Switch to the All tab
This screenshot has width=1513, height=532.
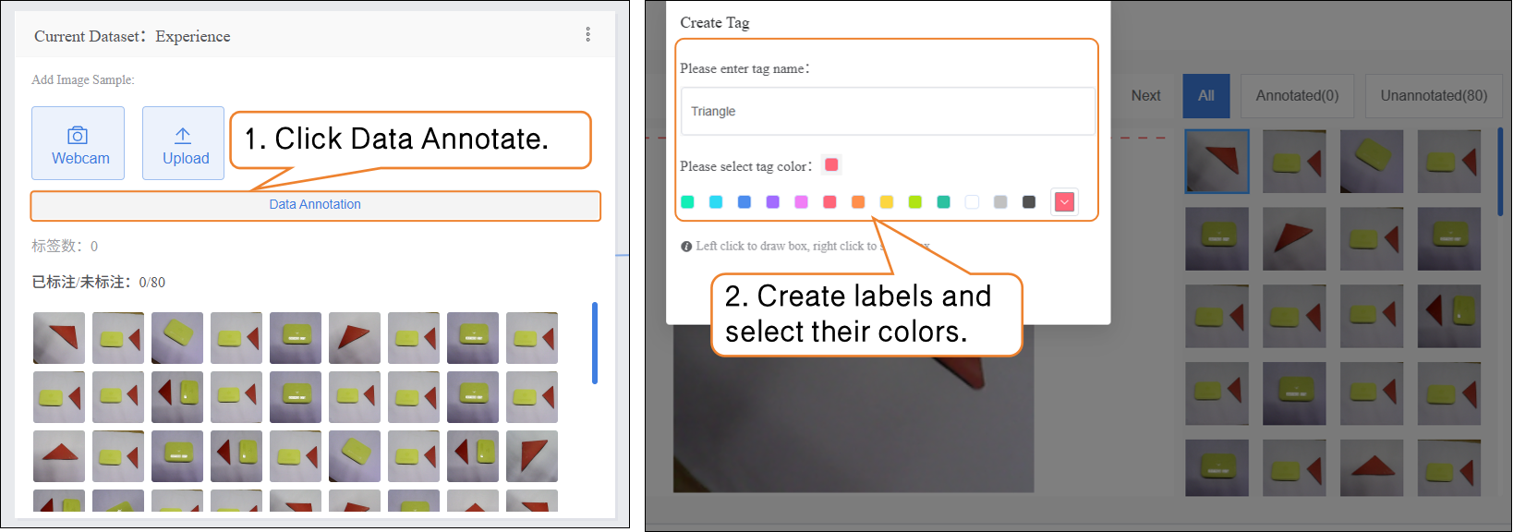[x=1205, y=96]
